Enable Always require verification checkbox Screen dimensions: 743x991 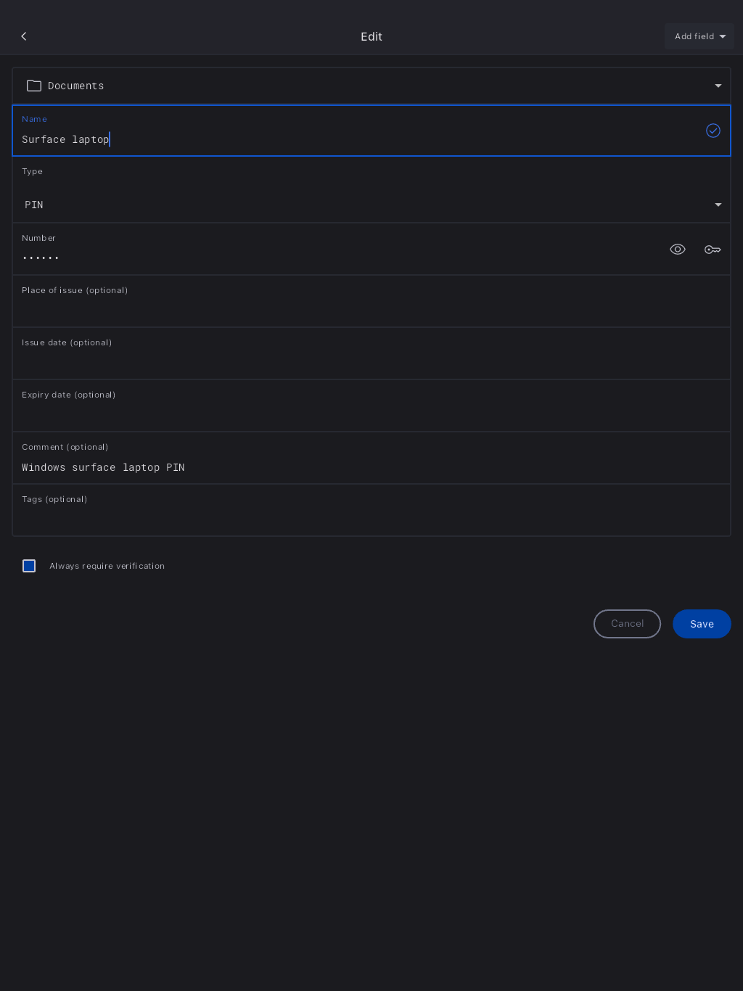(29, 566)
